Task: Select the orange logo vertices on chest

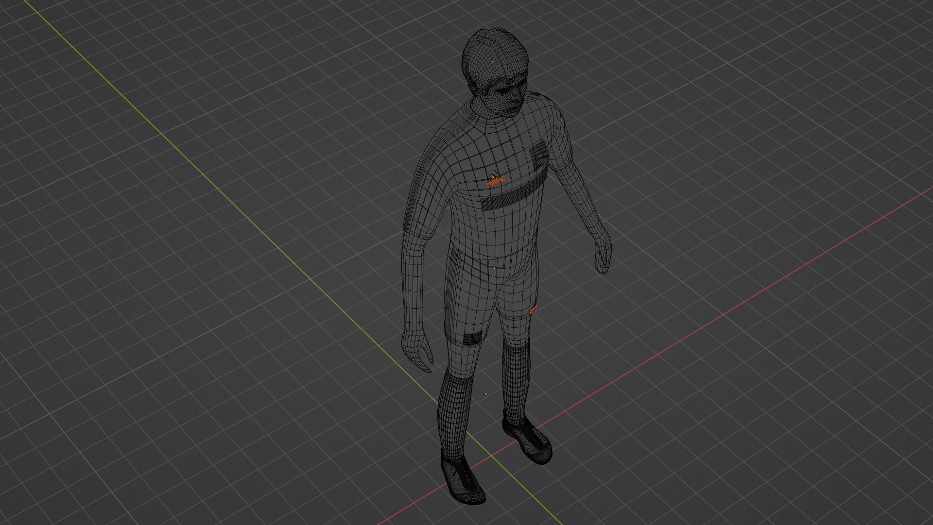Action: pyautogui.click(x=495, y=179)
